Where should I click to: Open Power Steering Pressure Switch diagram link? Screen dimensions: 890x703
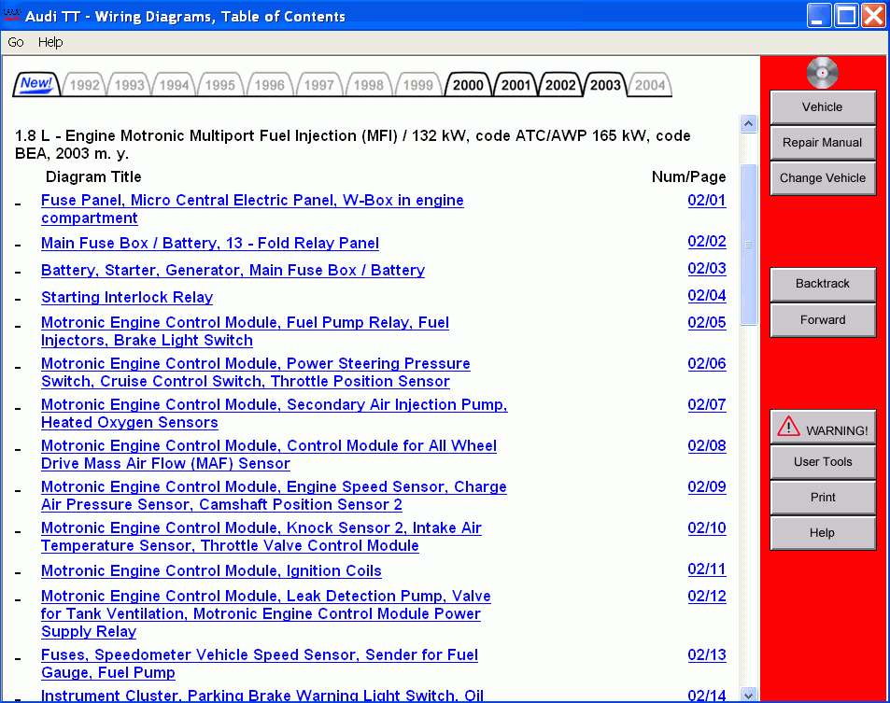[256, 373]
